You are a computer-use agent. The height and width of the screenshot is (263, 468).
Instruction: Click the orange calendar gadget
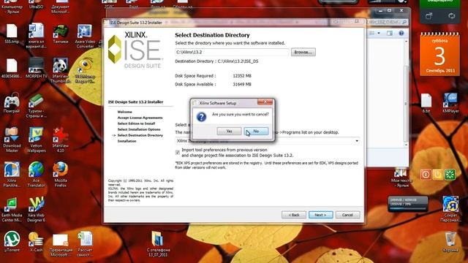(x=439, y=55)
